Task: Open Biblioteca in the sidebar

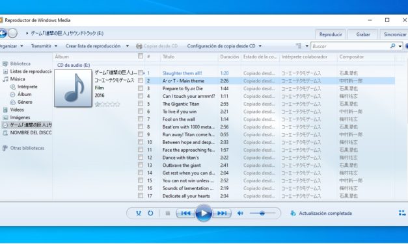Action: pos(20,64)
